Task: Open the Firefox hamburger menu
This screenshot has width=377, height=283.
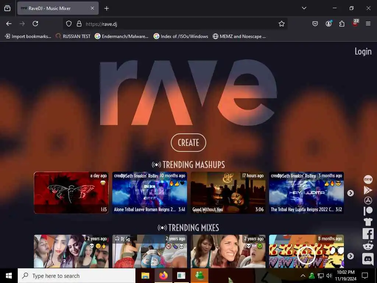Action: 368,24
